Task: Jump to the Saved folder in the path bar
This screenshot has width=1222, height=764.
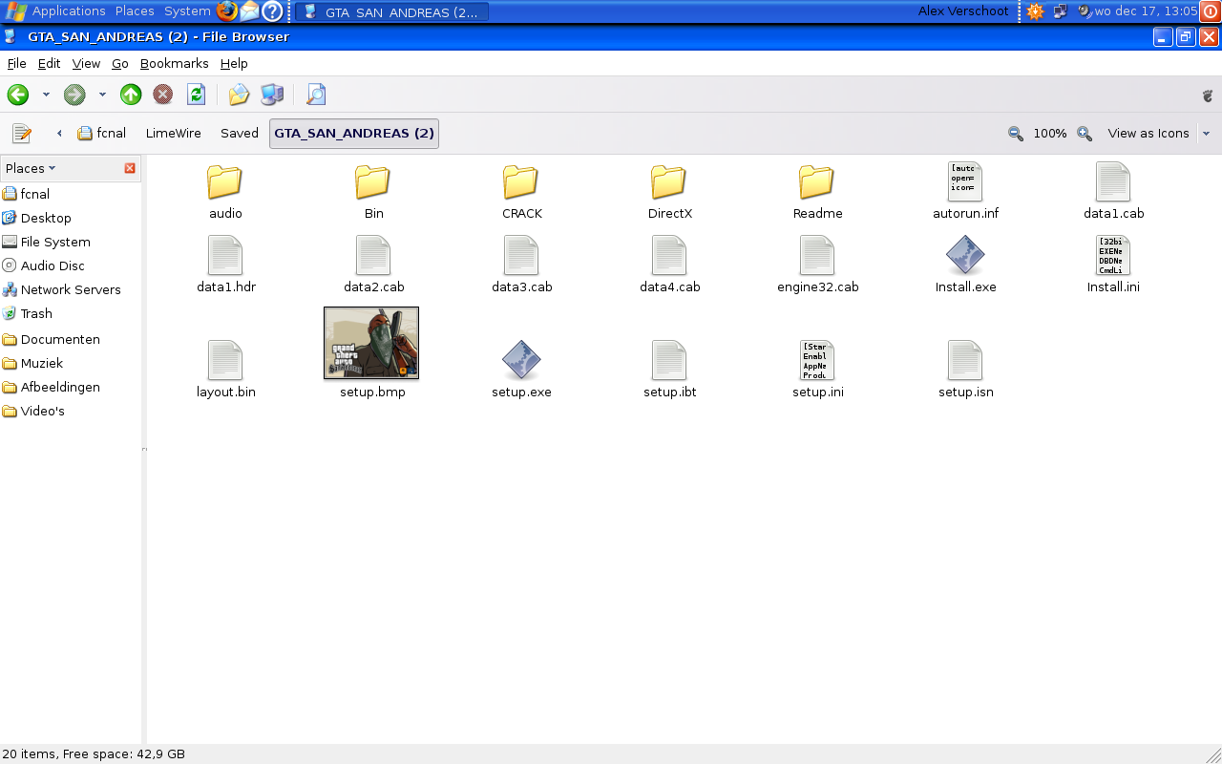Action: click(x=239, y=134)
